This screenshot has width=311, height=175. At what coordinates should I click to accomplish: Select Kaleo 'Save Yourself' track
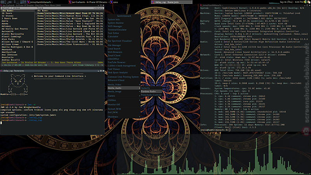(x=70, y=21)
